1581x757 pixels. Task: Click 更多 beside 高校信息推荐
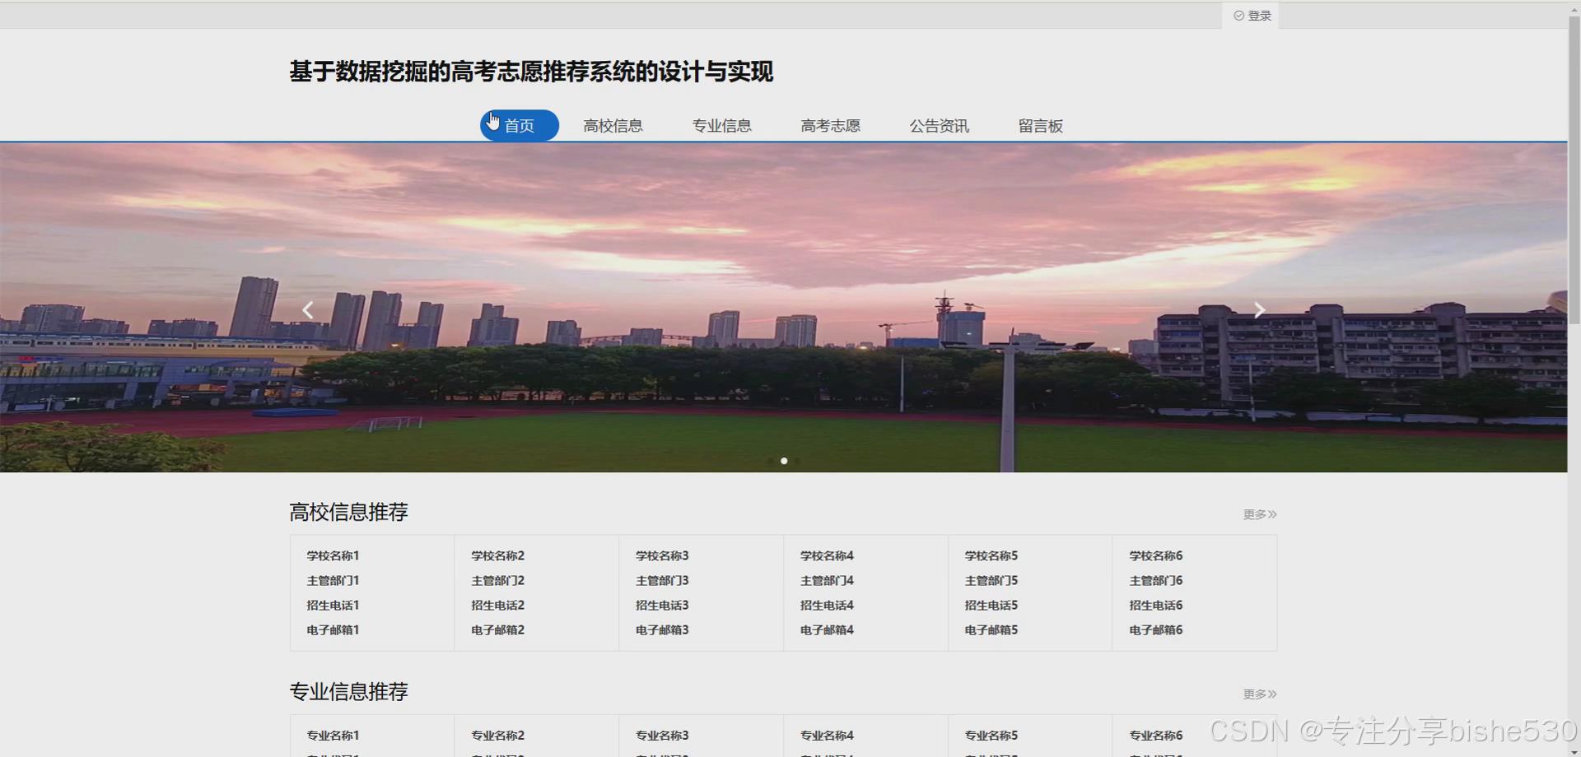tap(1260, 514)
